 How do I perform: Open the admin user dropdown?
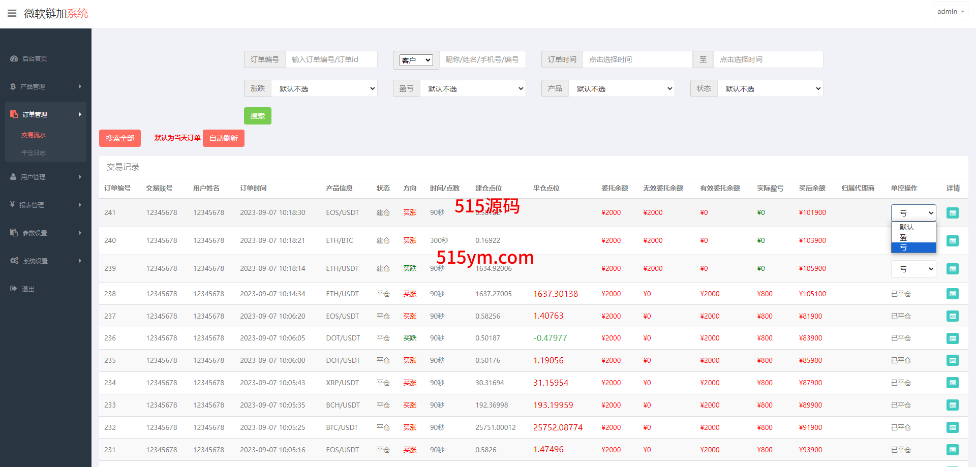click(950, 11)
